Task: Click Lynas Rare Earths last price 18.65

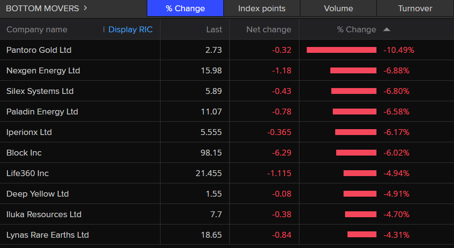Action: tap(212, 235)
